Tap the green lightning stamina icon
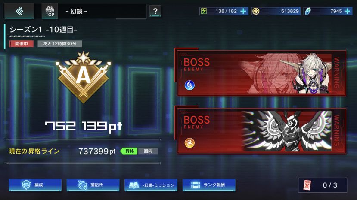 [x=204, y=11]
